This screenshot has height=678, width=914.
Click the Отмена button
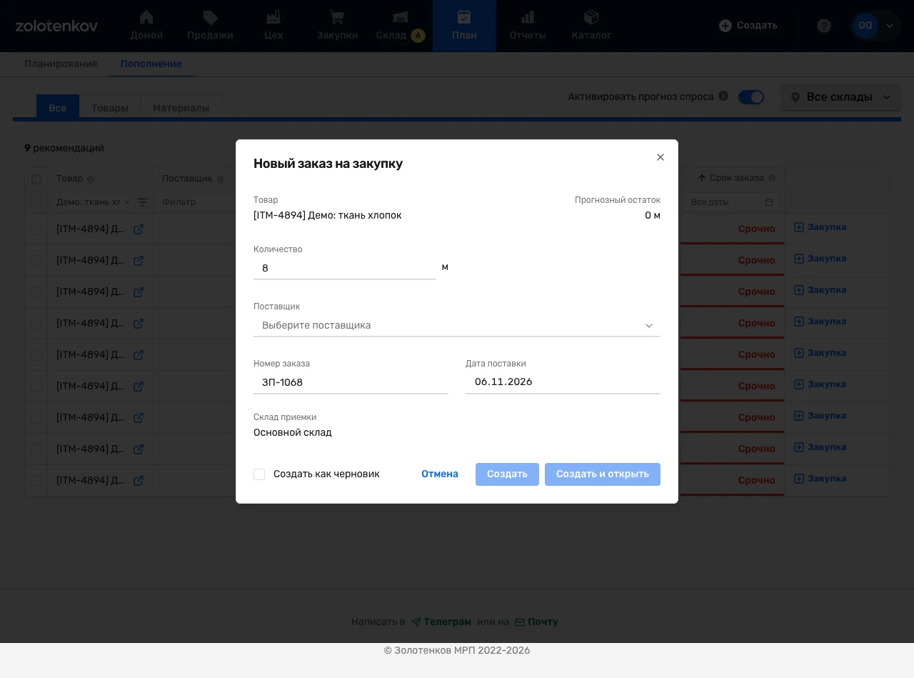[x=440, y=474]
